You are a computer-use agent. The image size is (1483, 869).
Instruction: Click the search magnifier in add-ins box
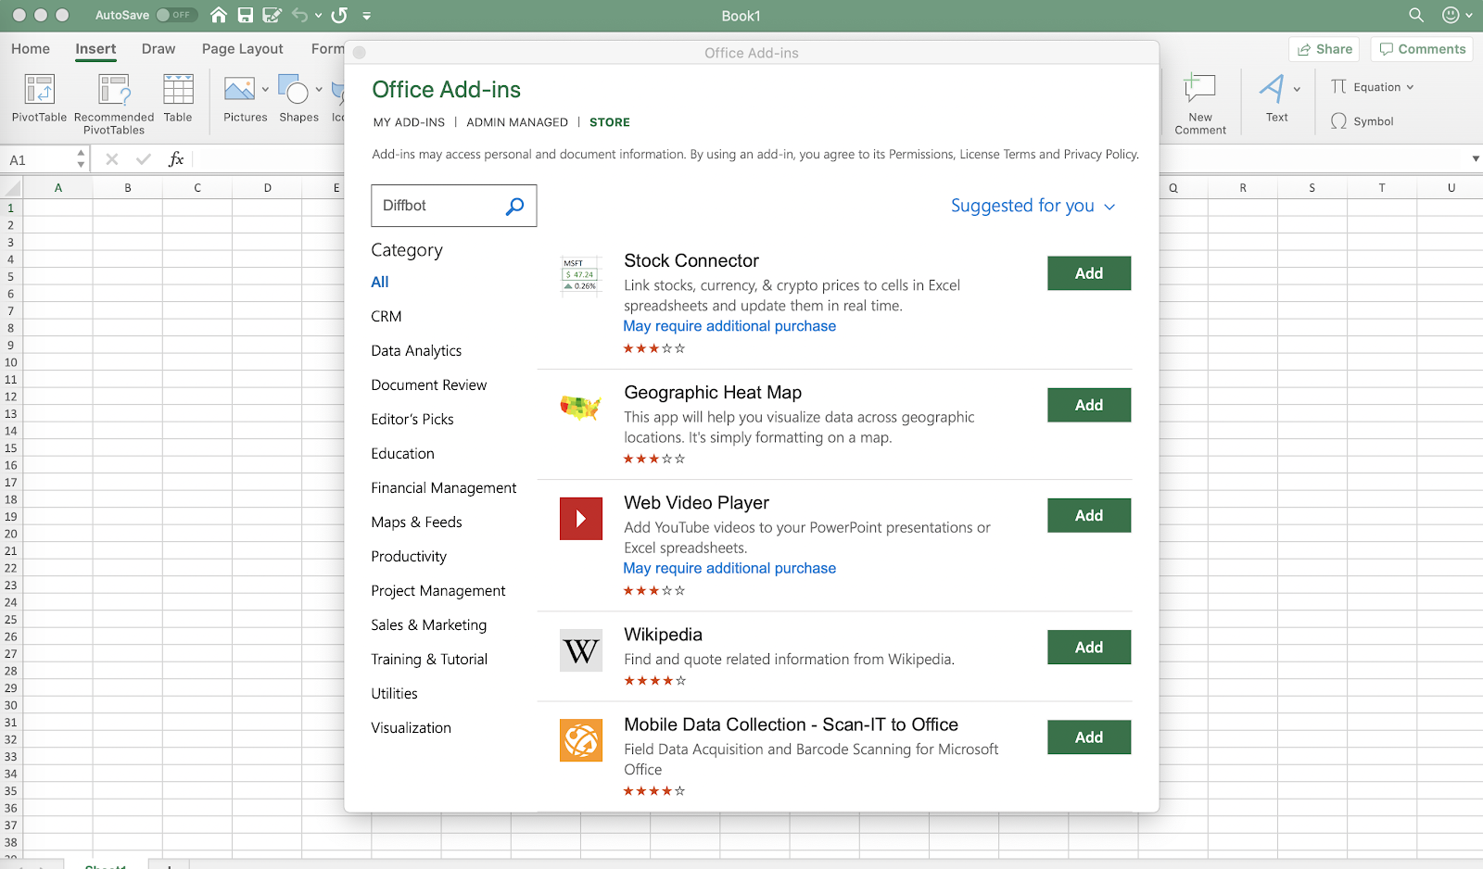click(x=514, y=206)
